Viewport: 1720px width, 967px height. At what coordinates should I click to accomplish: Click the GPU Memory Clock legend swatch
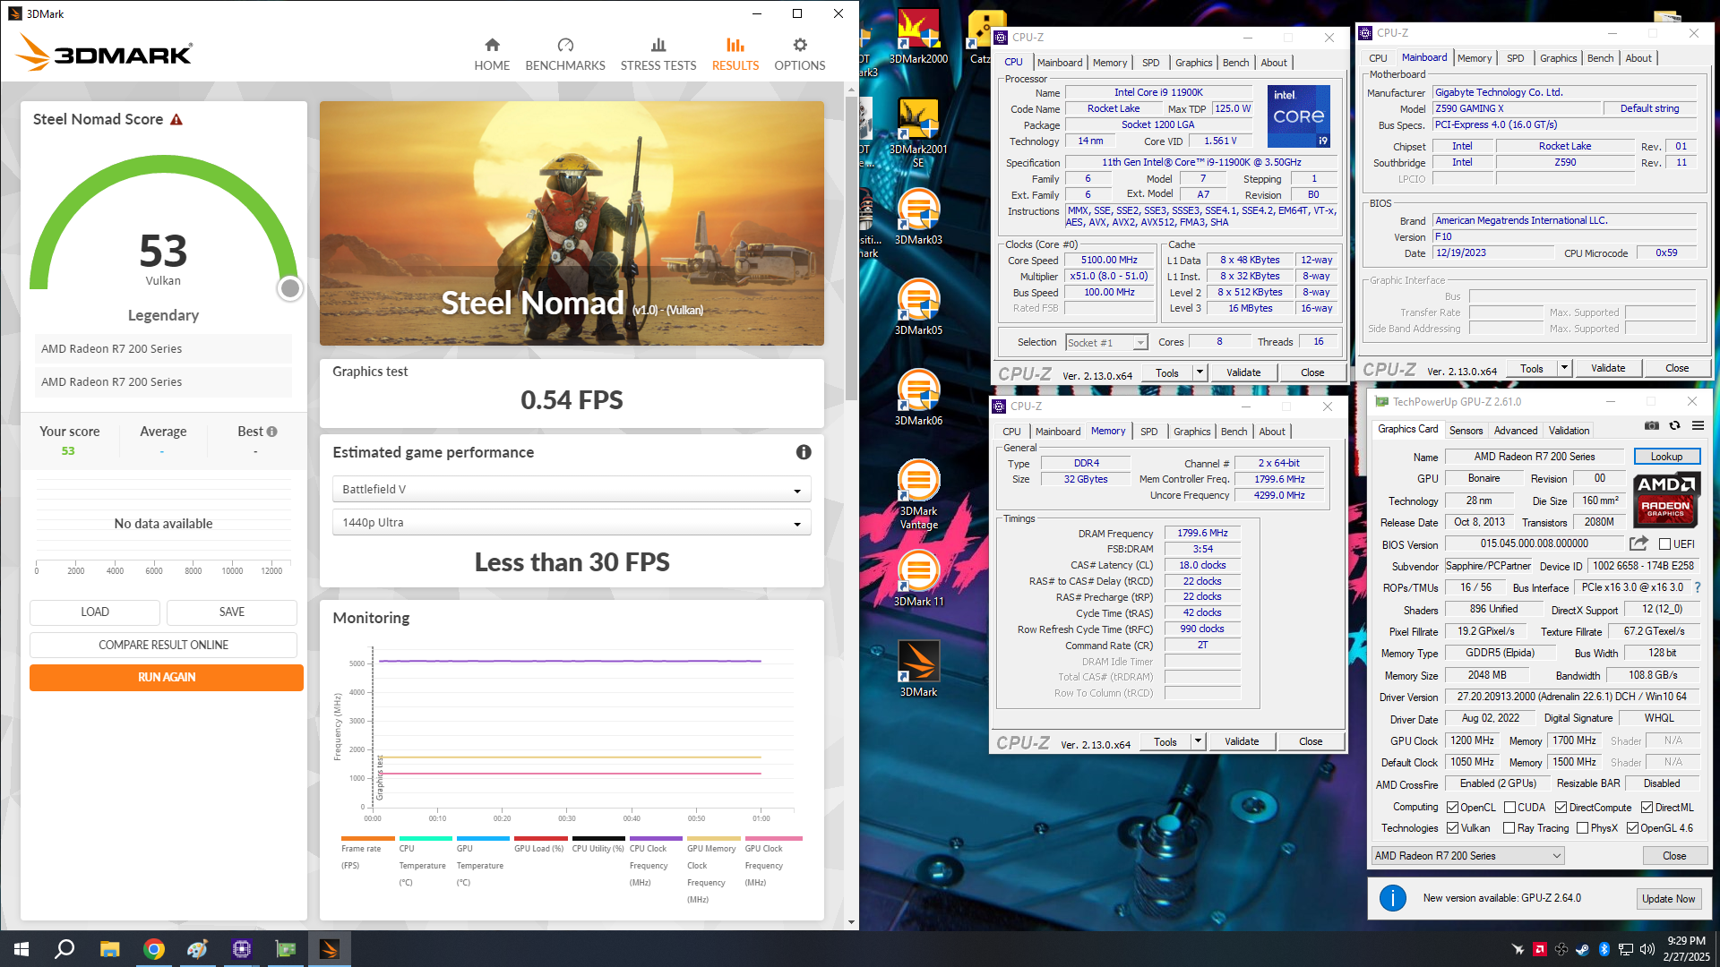(713, 838)
